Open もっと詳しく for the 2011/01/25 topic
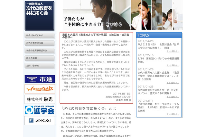Viewport: 206px width, 137px height. 173,97
